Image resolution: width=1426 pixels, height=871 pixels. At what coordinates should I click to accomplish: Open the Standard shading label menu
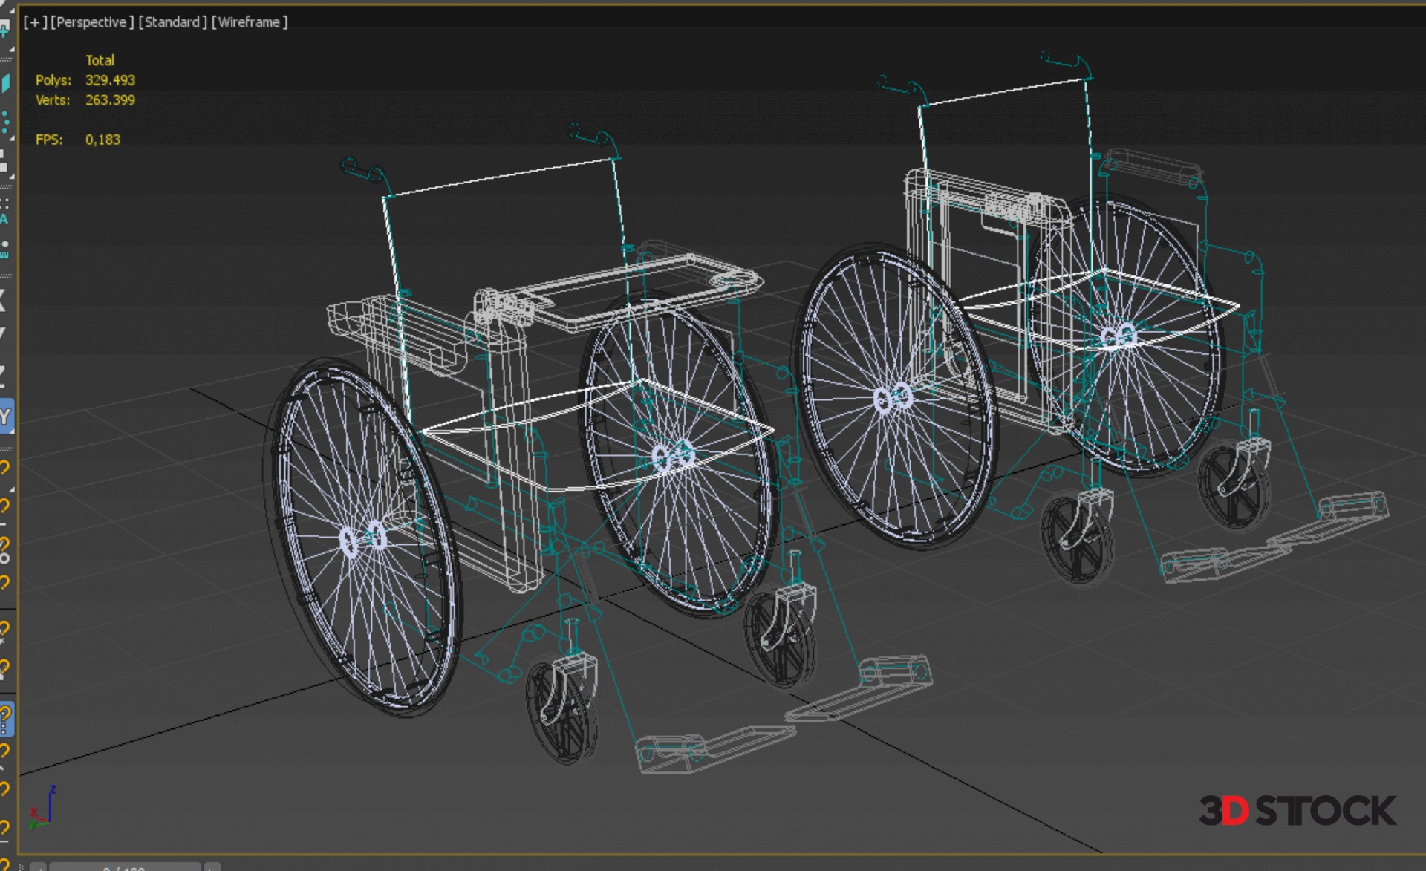coord(172,22)
